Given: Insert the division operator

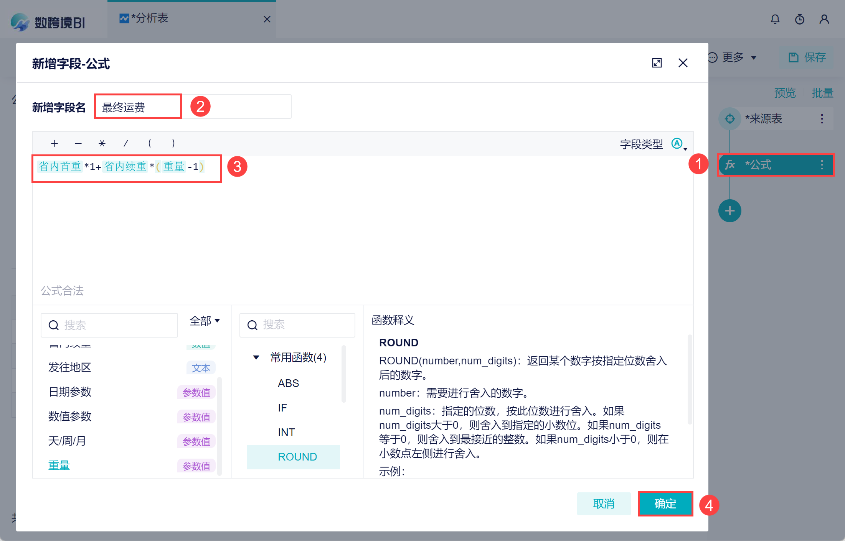Looking at the screenshot, I should (x=125, y=143).
